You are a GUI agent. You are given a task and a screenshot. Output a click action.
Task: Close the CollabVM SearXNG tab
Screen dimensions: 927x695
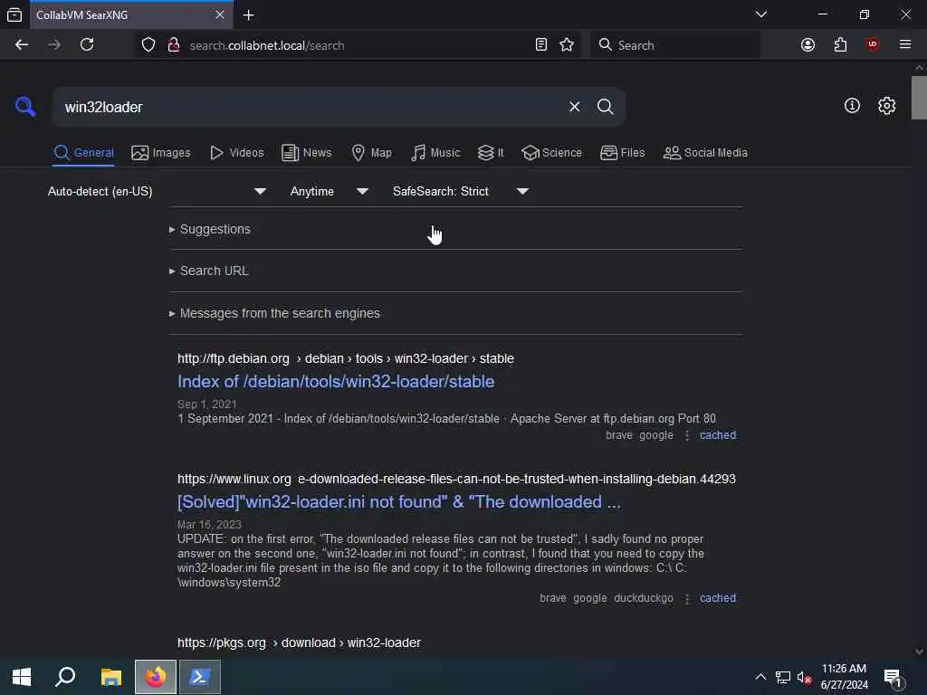click(x=220, y=14)
